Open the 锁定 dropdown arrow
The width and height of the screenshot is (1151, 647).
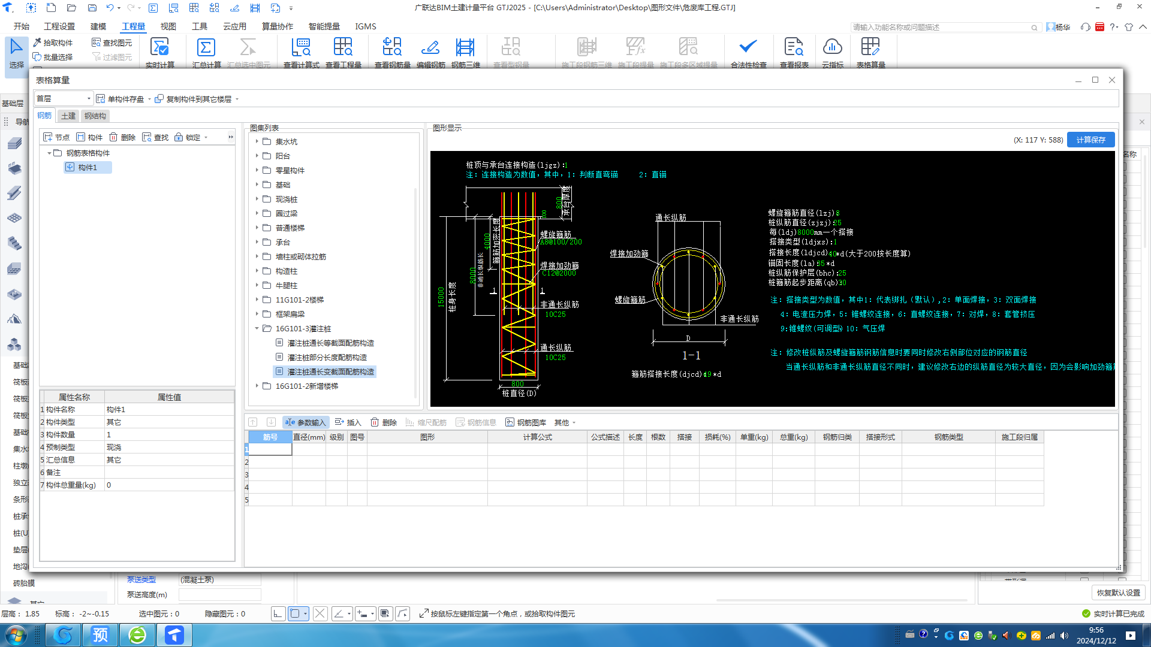tap(206, 138)
